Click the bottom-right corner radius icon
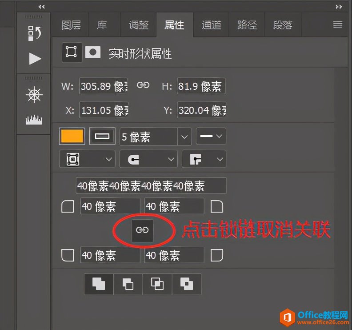The width and height of the screenshot is (352, 330). [217, 255]
